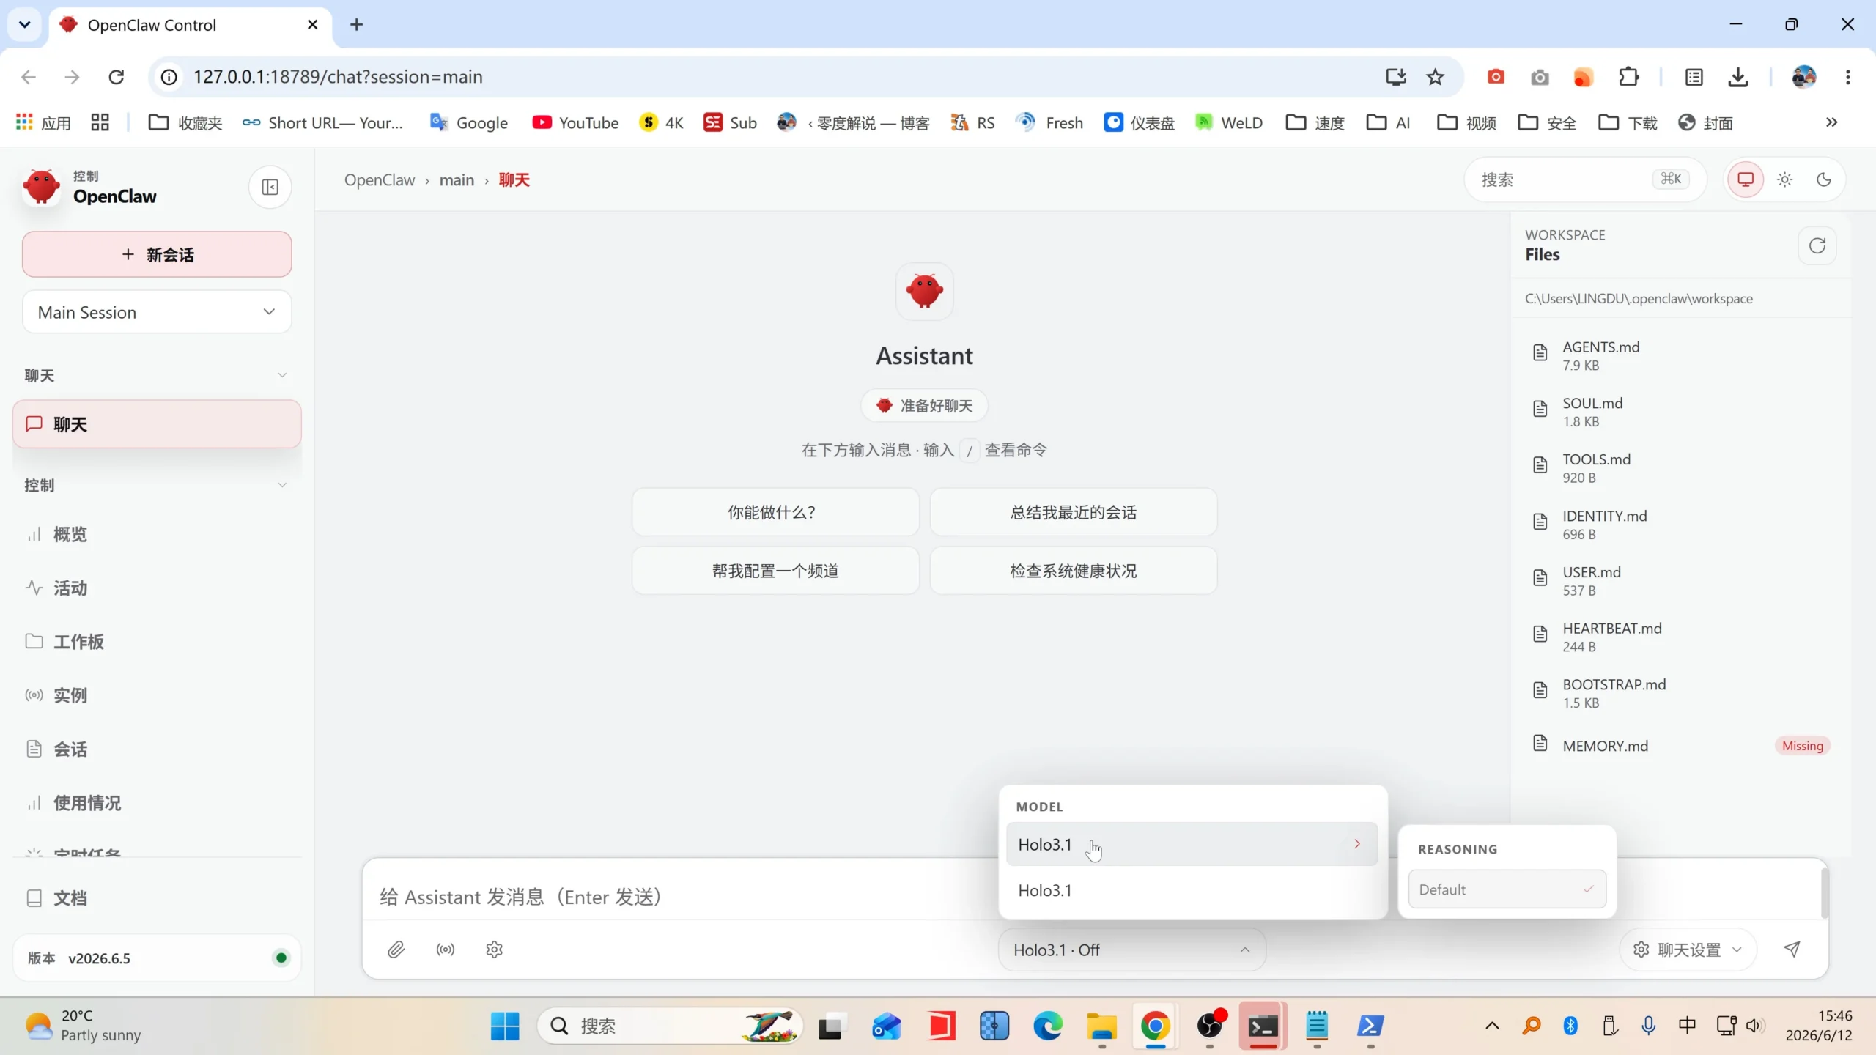This screenshot has height=1055, width=1876.
Task: Switch to light theme sun icon
Action: coord(1784,179)
